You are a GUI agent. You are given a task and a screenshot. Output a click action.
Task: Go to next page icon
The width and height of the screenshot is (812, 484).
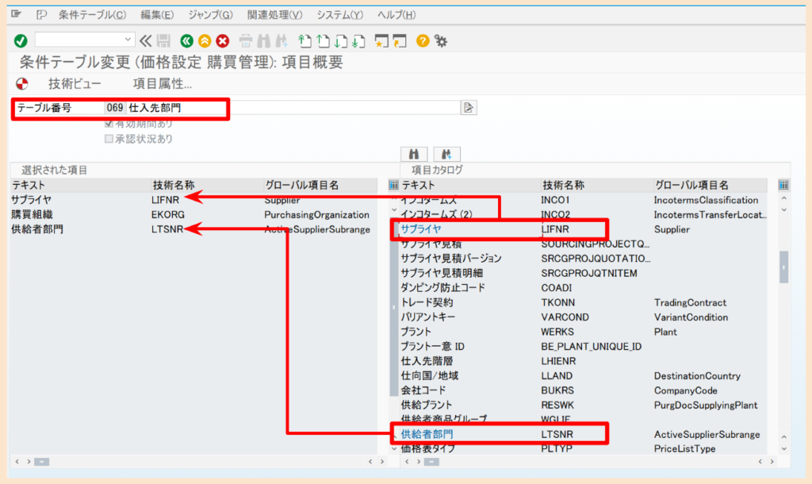click(x=341, y=40)
